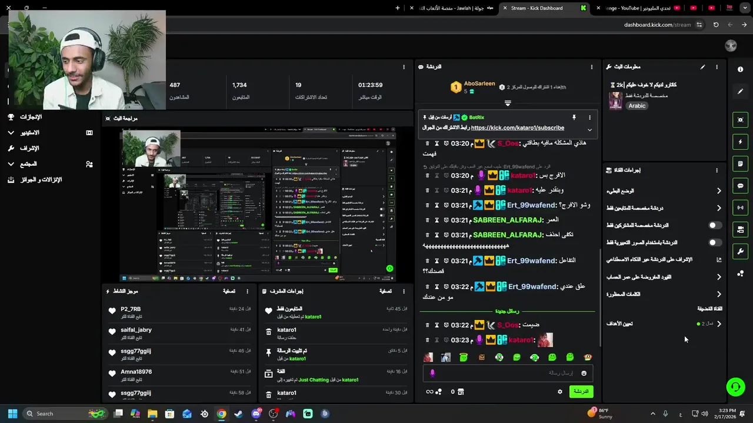The height and width of the screenshot is (423, 753).
Task: Edit stream info with the pencil icon
Action: pyautogui.click(x=702, y=67)
